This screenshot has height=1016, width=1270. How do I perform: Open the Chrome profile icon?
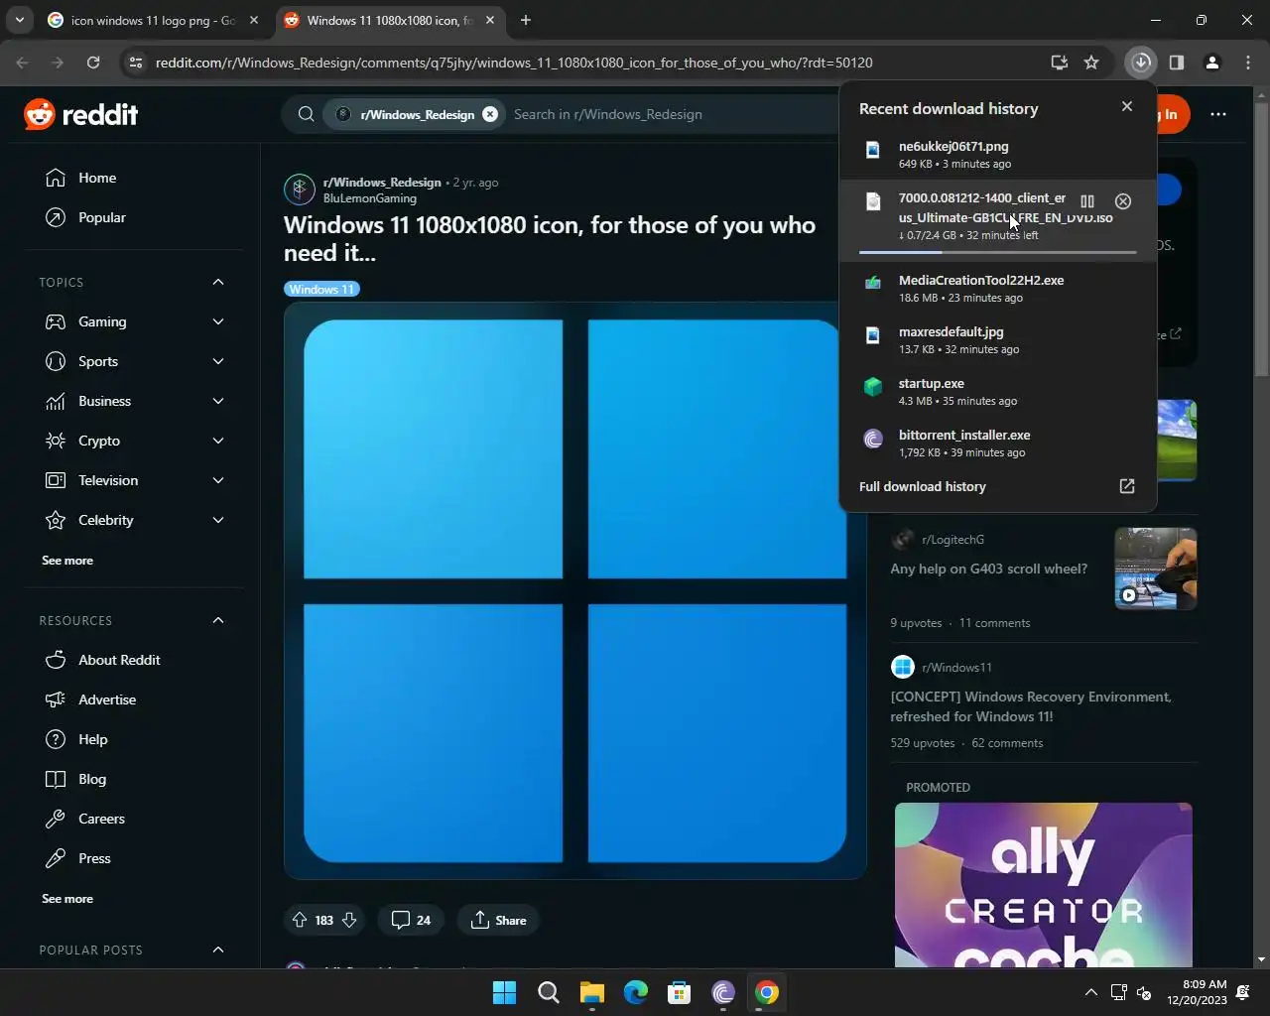(x=1211, y=63)
